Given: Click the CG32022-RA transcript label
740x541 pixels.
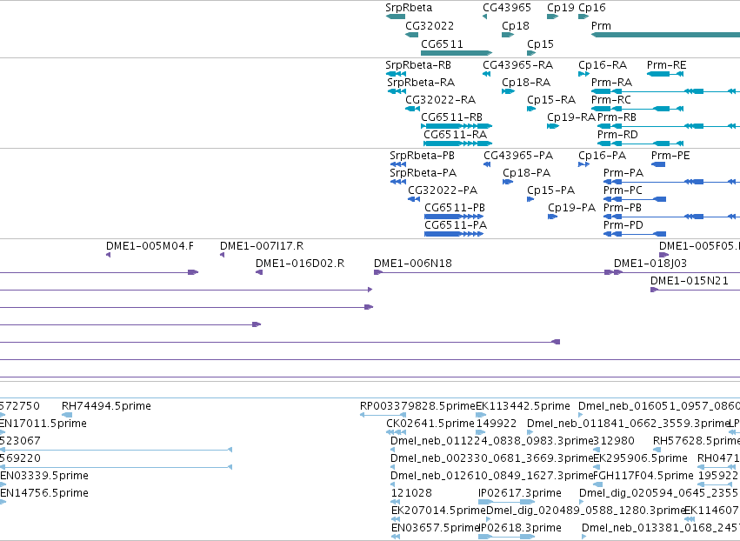Looking at the screenshot, I should point(440,100).
